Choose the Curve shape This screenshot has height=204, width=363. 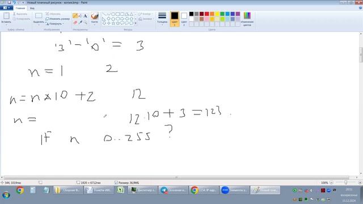[x=108, y=14]
